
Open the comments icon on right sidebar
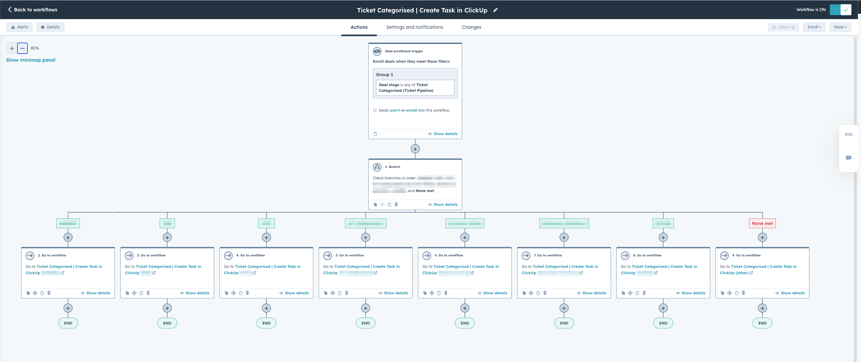click(848, 158)
